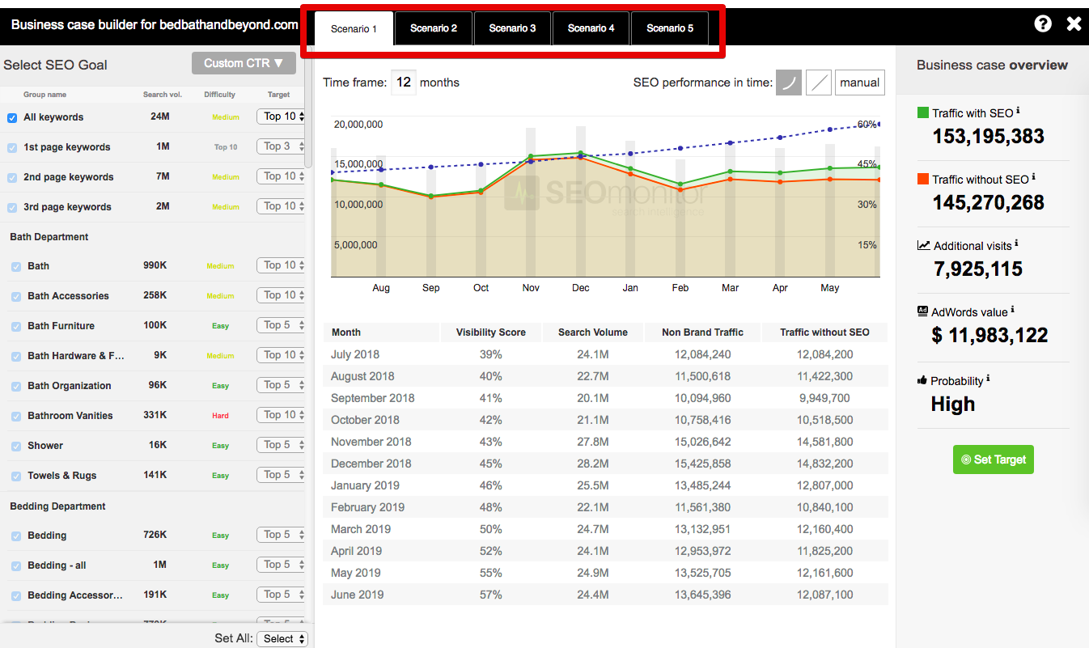1089x648 pixels.
Task: Open the help question mark icon
Action: 1043,23
